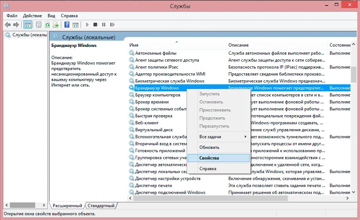Click Приостановить in the context menu

(218, 110)
